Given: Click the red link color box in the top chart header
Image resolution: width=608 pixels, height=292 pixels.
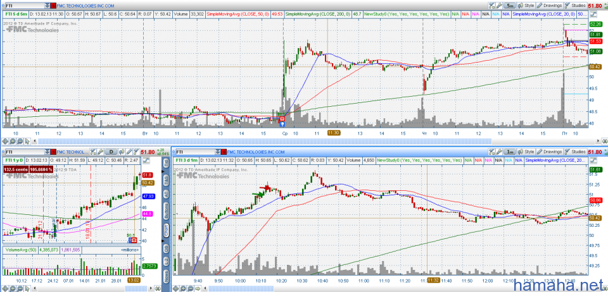Looking at the screenshot, I should point(53,6).
